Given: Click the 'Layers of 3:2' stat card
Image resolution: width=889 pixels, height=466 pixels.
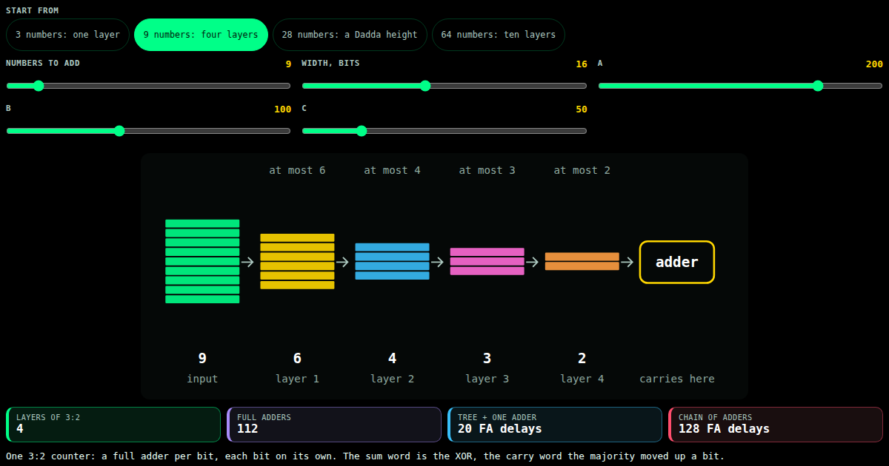Looking at the screenshot, I should 113,425.
